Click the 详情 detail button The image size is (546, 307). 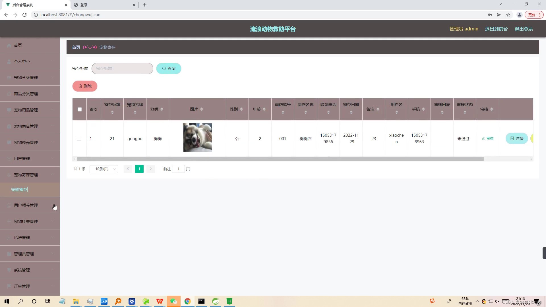coord(516,138)
